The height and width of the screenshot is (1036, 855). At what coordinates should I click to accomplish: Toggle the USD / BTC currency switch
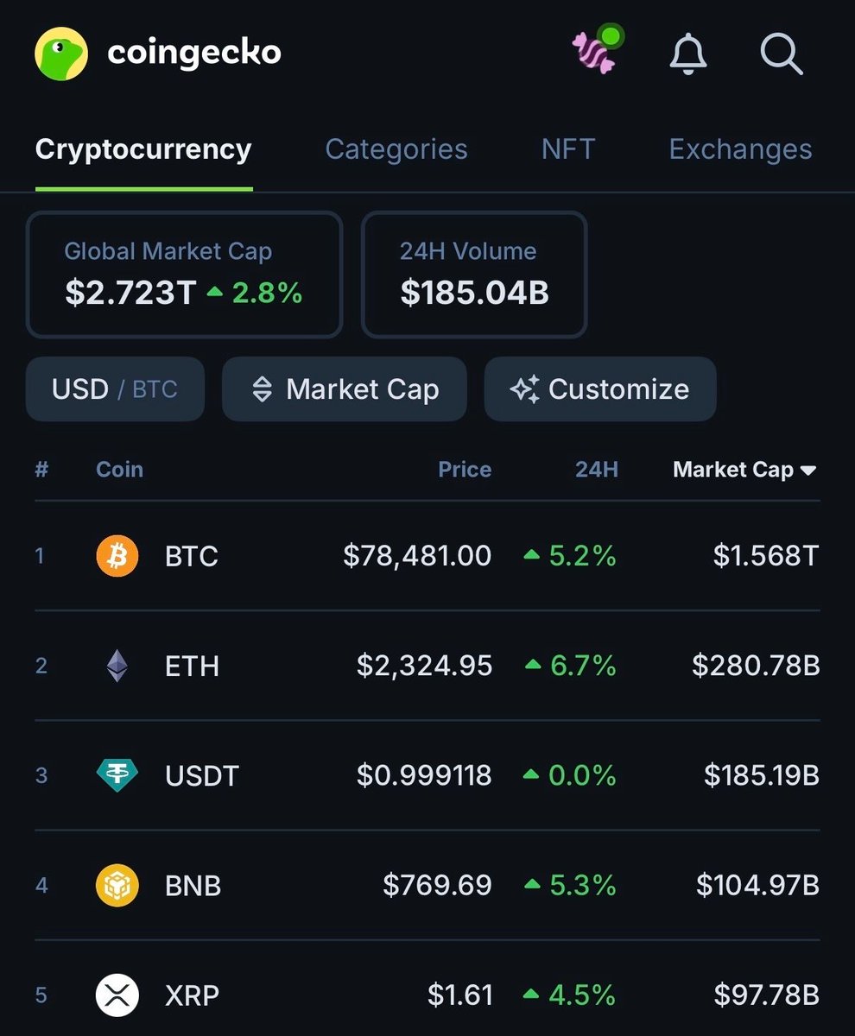tap(115, 389)
